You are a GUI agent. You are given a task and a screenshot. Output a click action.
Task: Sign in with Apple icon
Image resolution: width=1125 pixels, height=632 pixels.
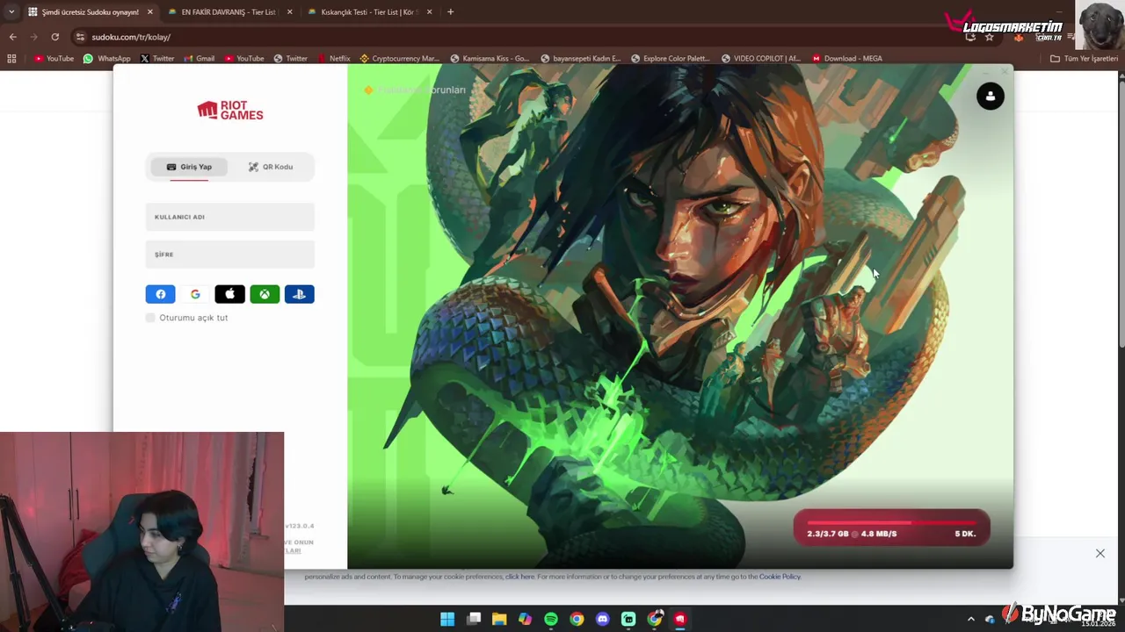[x=229, y=294]
